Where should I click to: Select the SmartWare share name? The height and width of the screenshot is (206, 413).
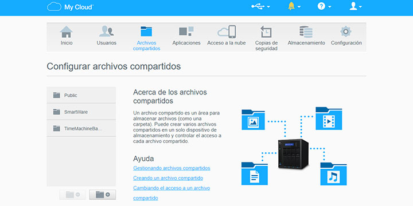pos(76,112)
